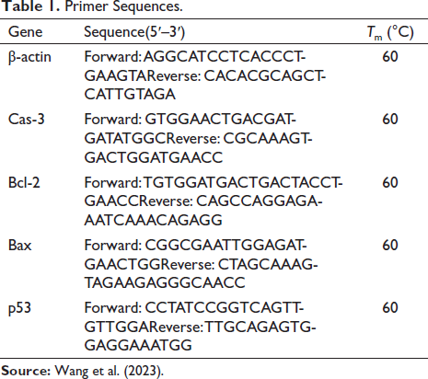Select the Bcl-2 gene cell

(24, 182)
